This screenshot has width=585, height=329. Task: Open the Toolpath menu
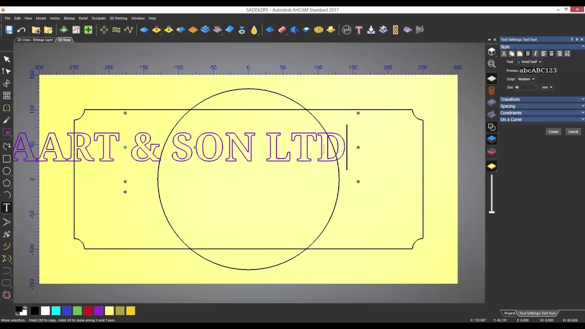(98, 18)
